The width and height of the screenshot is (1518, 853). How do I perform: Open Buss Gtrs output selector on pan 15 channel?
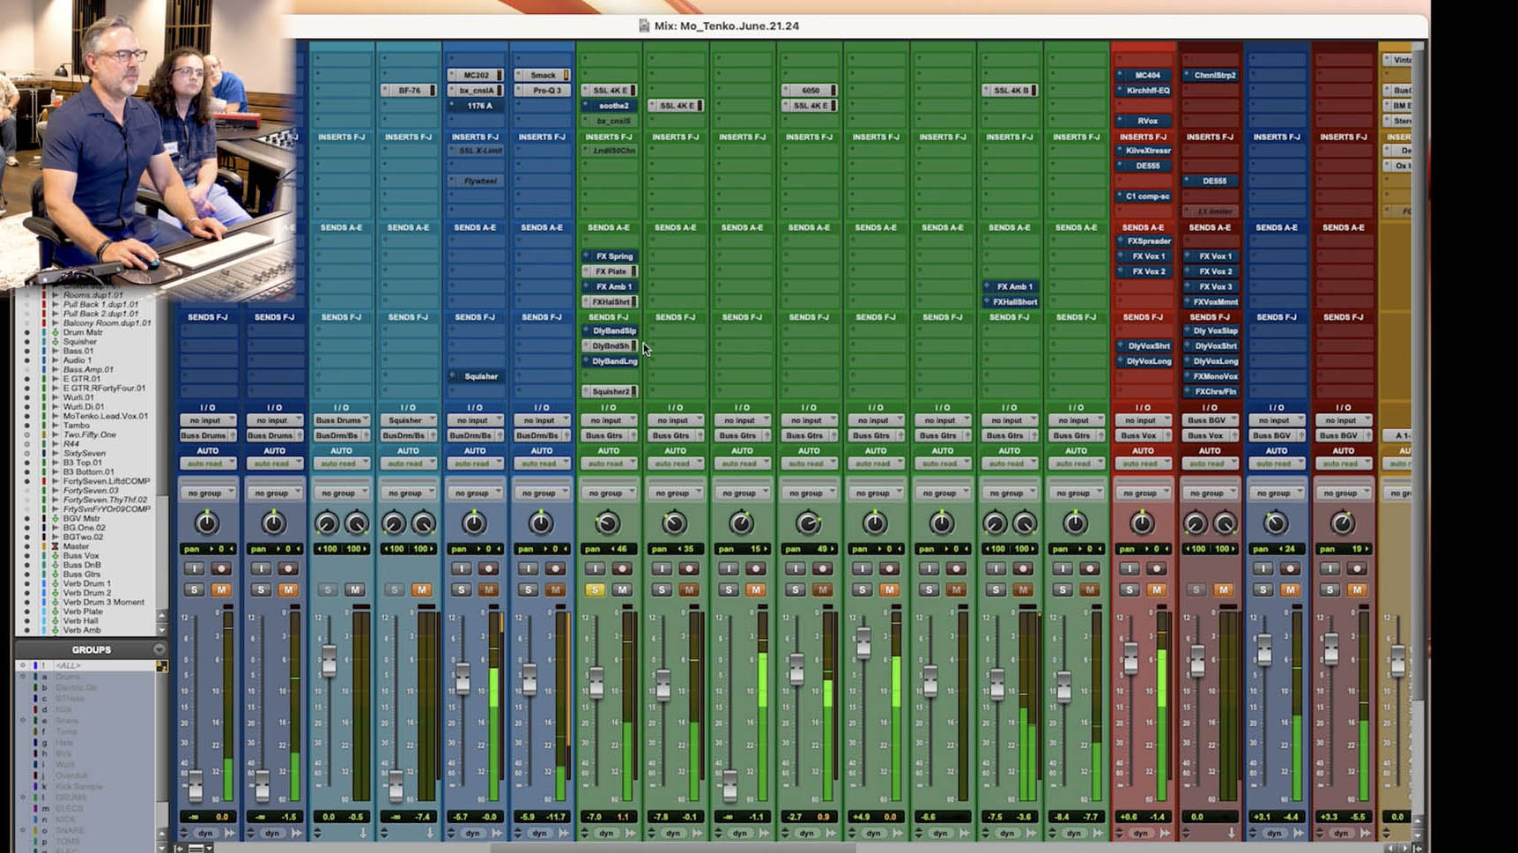742,435
